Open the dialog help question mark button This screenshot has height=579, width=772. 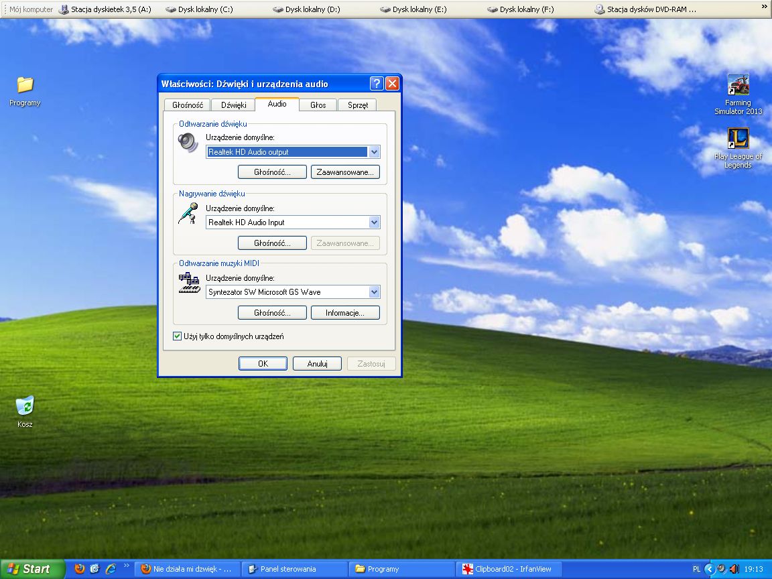coord(377,83)
